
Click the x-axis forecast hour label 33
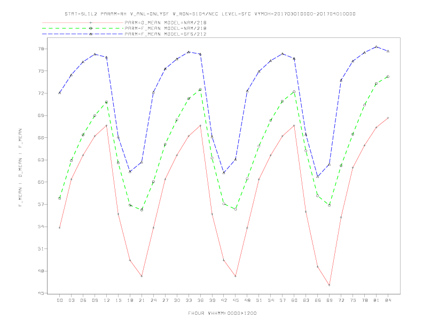pyautogui.click(x=189, y=300)
